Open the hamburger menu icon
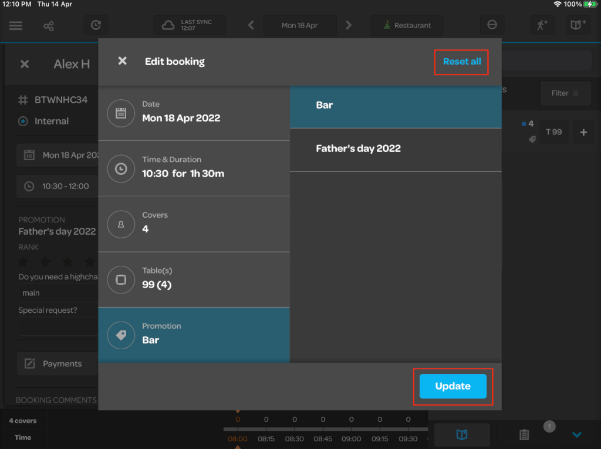 [x=16, y=26]
